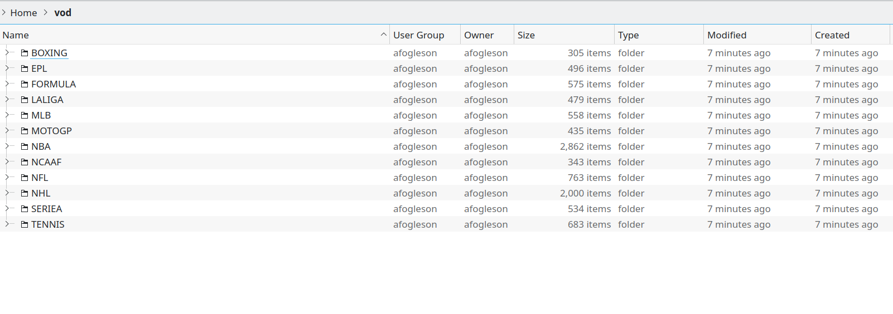Screen dimensions: 893x314
Task: Click the '435 items' size cell
Action: tap(590, 131)
